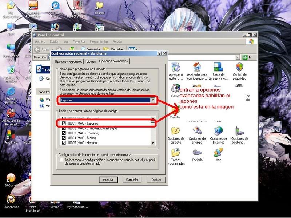Screen dimensions: 291x218
Task: Toggle the 10001 (MAC - Japonés) checkbox
Action: tap(64, 123)
